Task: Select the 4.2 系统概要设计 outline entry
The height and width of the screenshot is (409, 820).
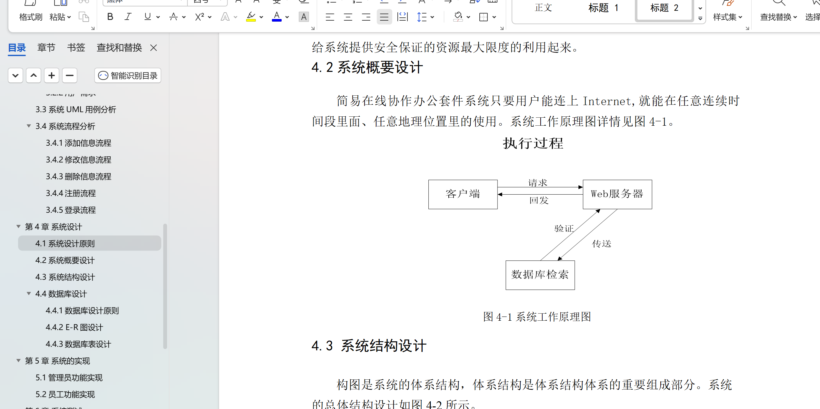Action: 65,260
